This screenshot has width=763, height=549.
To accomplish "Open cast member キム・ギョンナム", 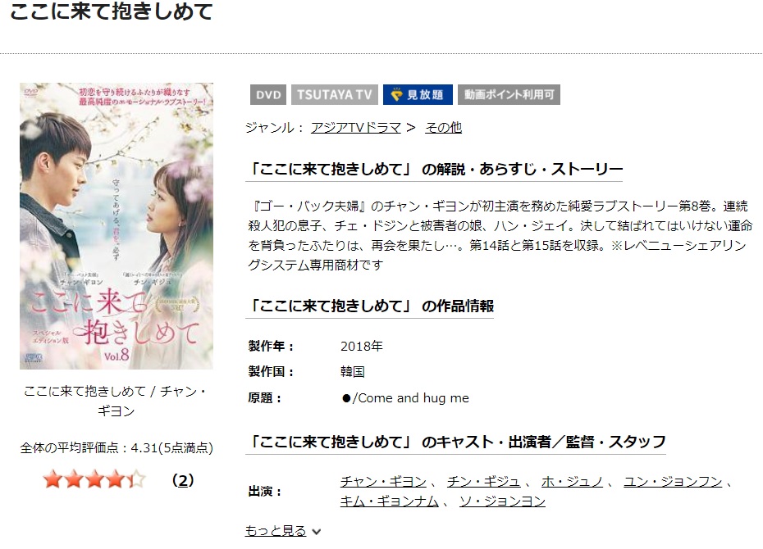I will [x=389, y=501].
